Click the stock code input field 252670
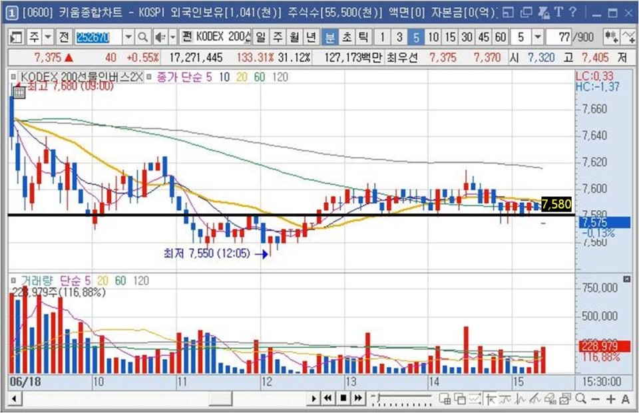Viewport: 639px width, 413px height. 98,37
